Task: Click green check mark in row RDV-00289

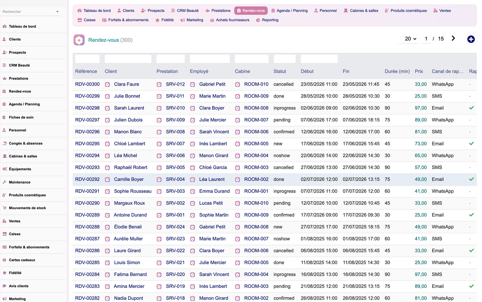Action: [472, 215]
